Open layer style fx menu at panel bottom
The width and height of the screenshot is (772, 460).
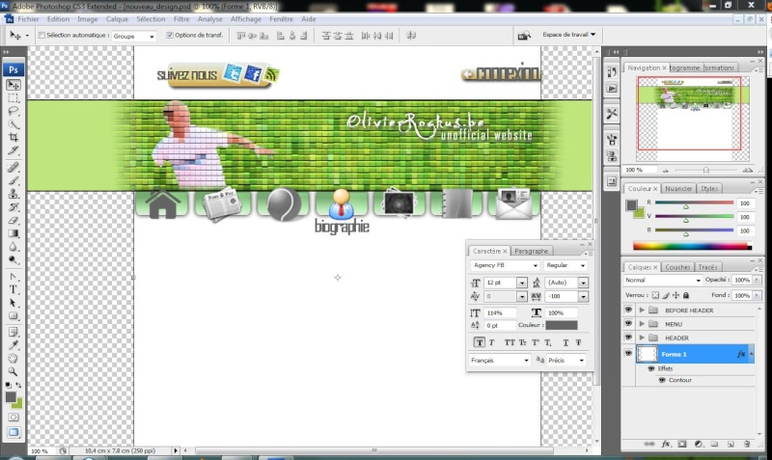[x=666, y=444]
